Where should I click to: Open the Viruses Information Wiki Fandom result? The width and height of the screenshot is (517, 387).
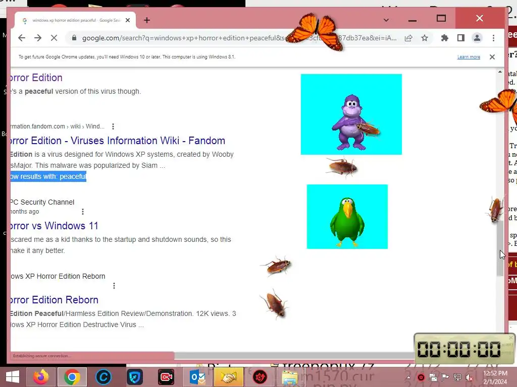coord(118,141)
